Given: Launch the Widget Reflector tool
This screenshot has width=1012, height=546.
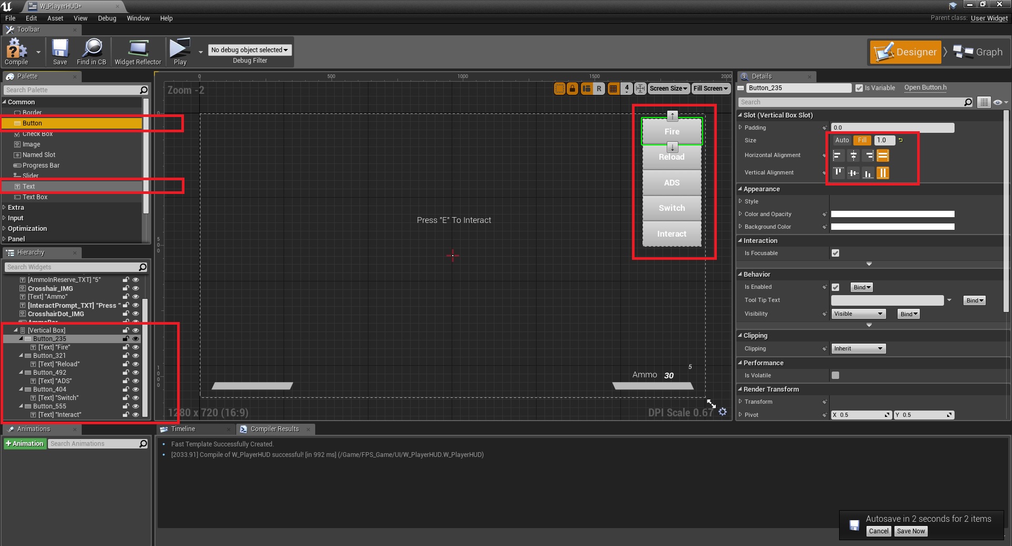Looking at the screenshot, I should pos(138,52).
